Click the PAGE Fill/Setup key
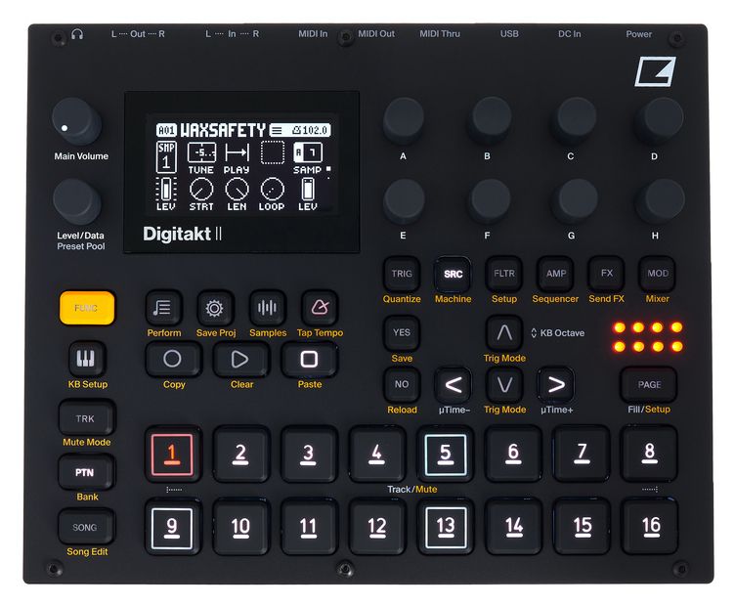The image size is (735, 606). click(x=649, y=384)
